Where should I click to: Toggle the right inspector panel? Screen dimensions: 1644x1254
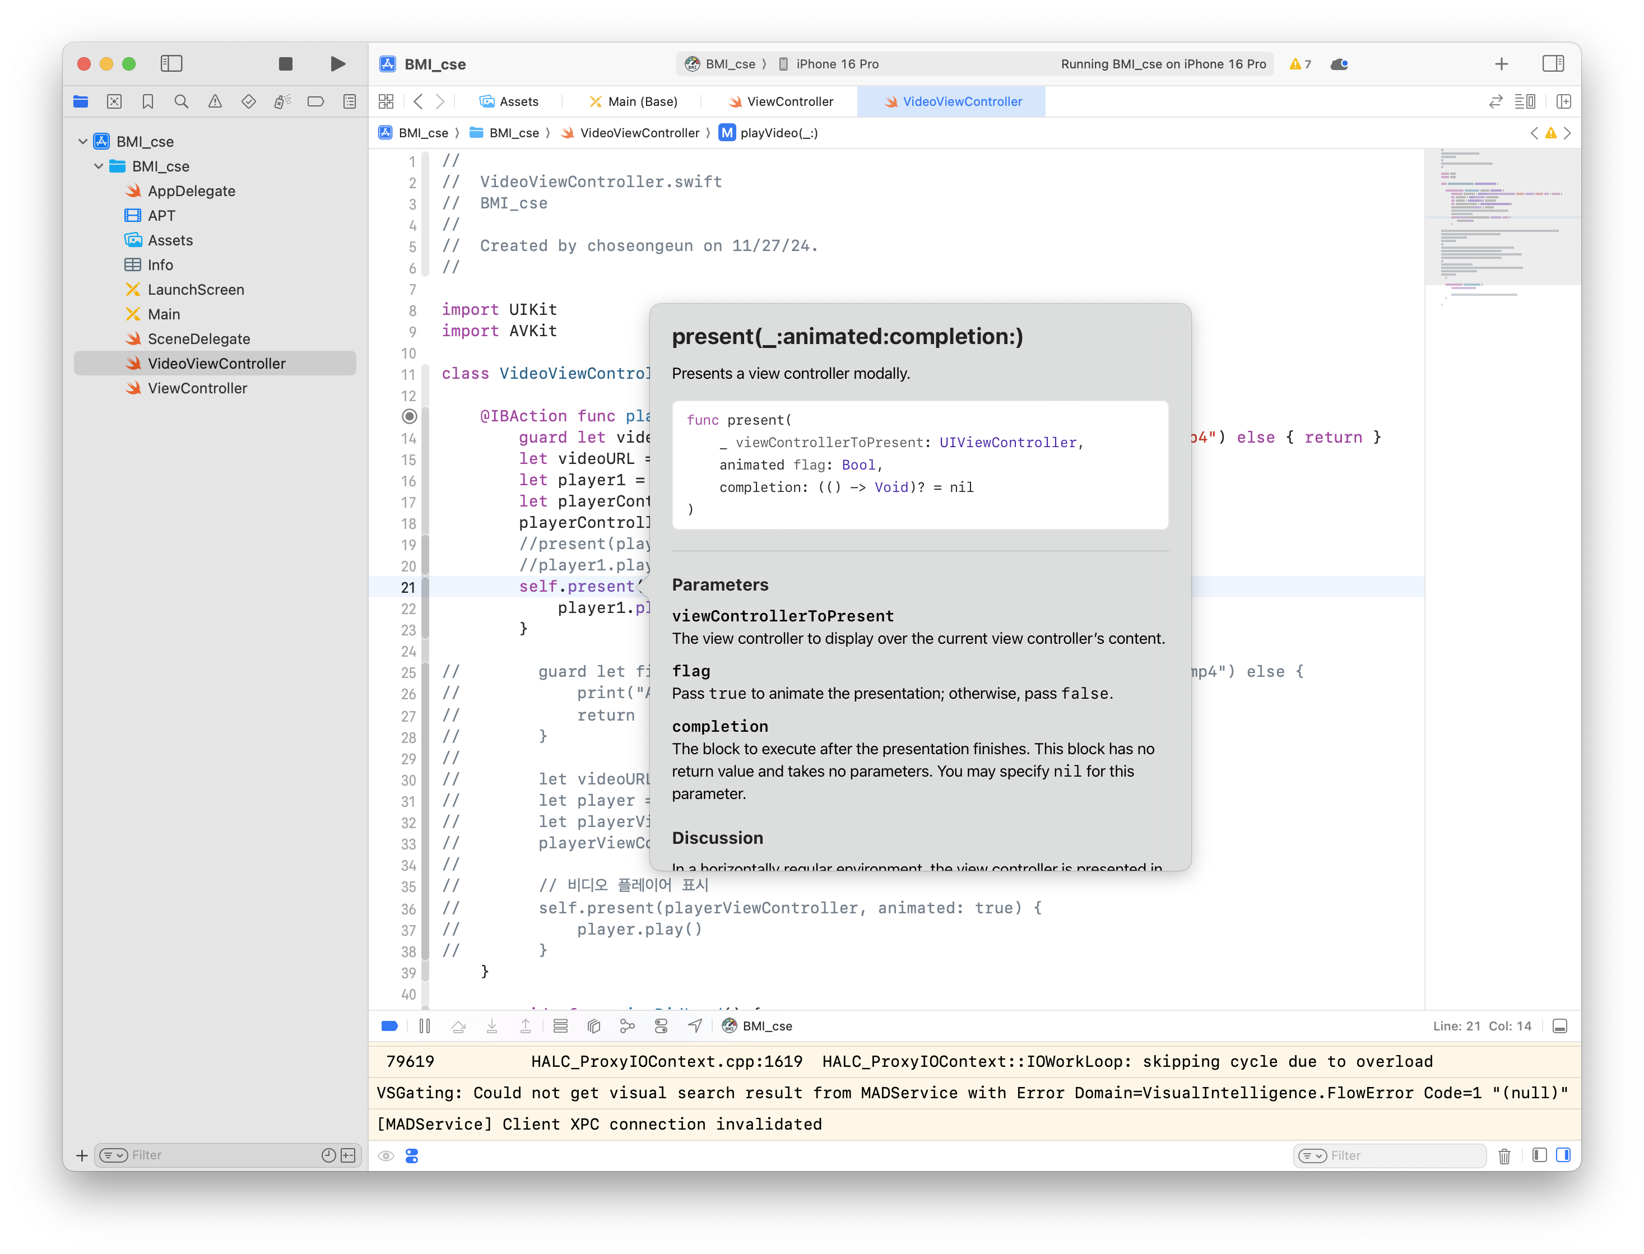(x=1553, y=64)
